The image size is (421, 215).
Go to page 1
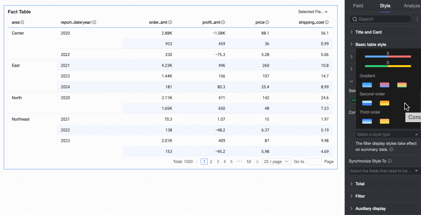pyautogui.click(x=204, y=162)
